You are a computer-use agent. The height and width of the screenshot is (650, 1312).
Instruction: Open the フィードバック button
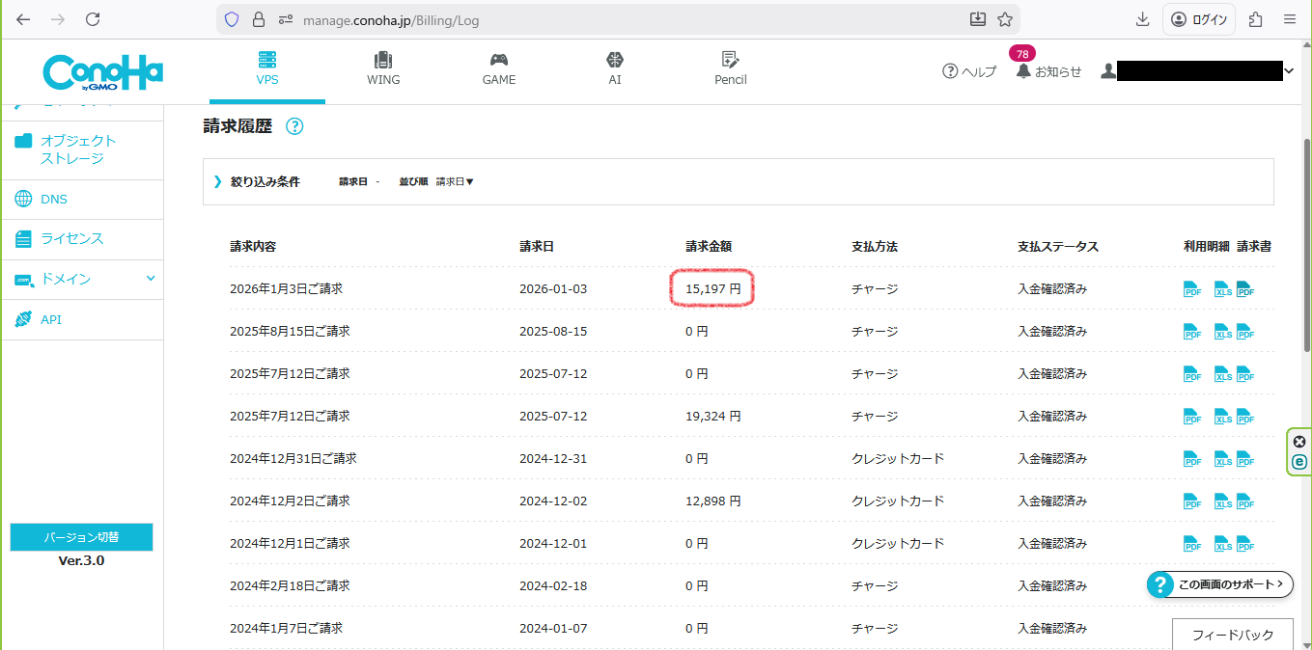(1232, 635)
